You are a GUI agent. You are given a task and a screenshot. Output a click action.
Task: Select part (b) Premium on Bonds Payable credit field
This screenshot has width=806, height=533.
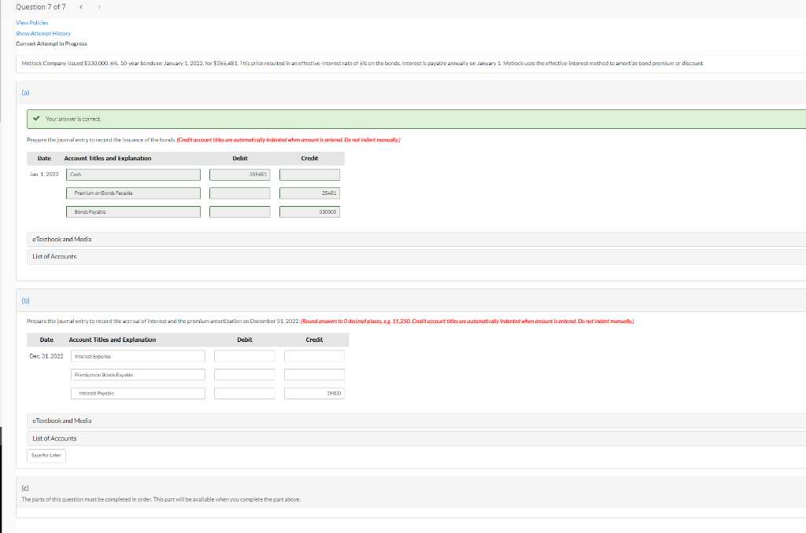click(x=314, y=375)
